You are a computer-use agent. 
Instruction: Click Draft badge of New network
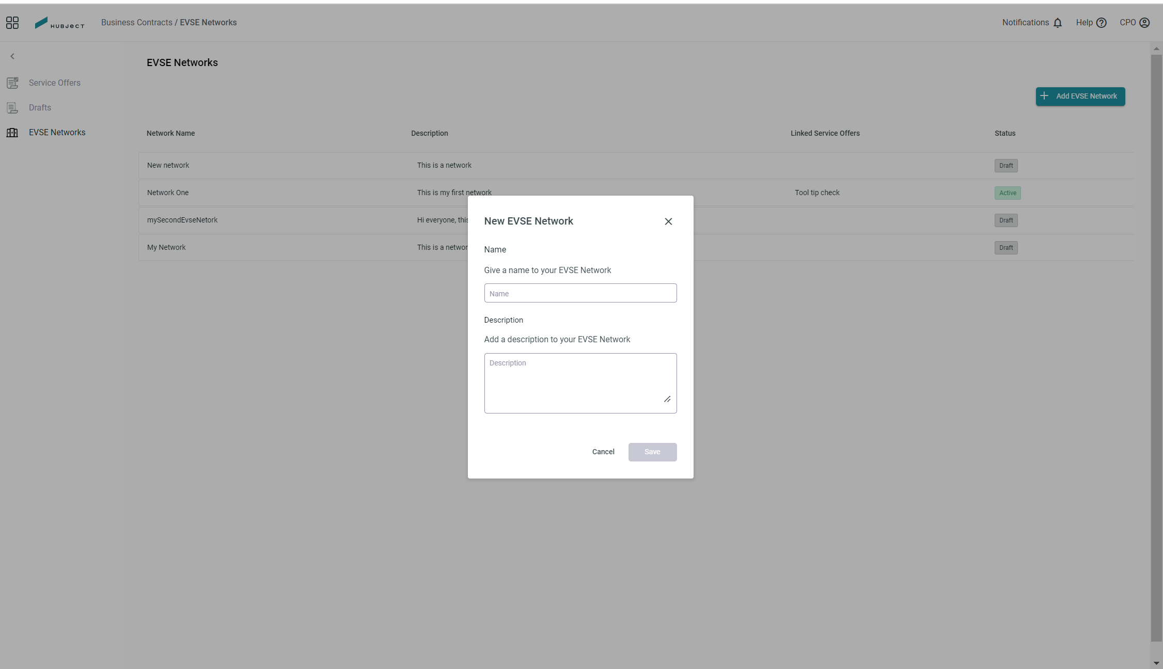pos(1006,166)
